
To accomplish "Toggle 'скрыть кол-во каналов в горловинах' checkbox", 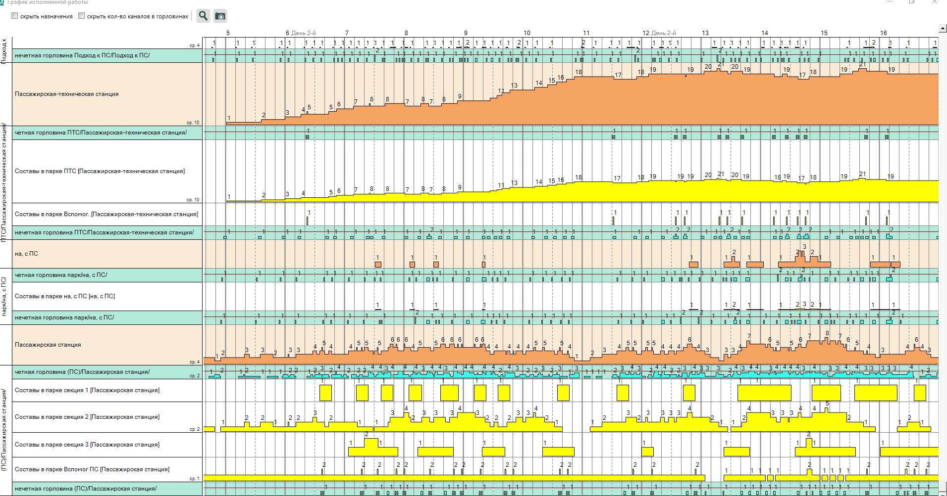I will (x=82, y=16).
